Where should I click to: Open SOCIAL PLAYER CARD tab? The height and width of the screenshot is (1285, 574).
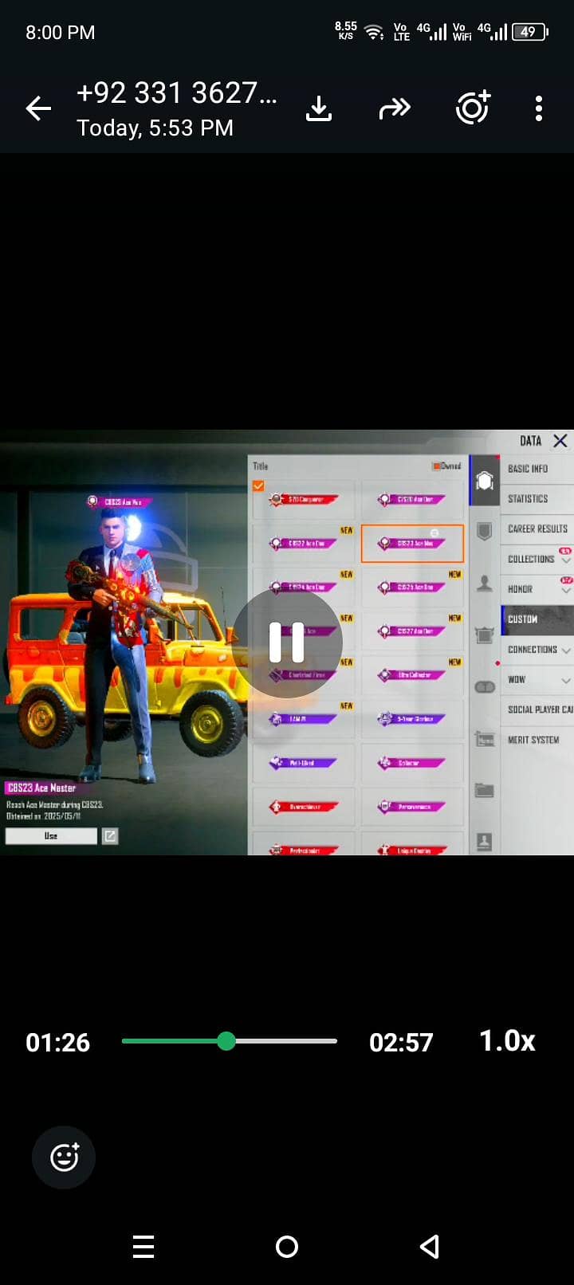pyautogui.click(x=537, y=709)
